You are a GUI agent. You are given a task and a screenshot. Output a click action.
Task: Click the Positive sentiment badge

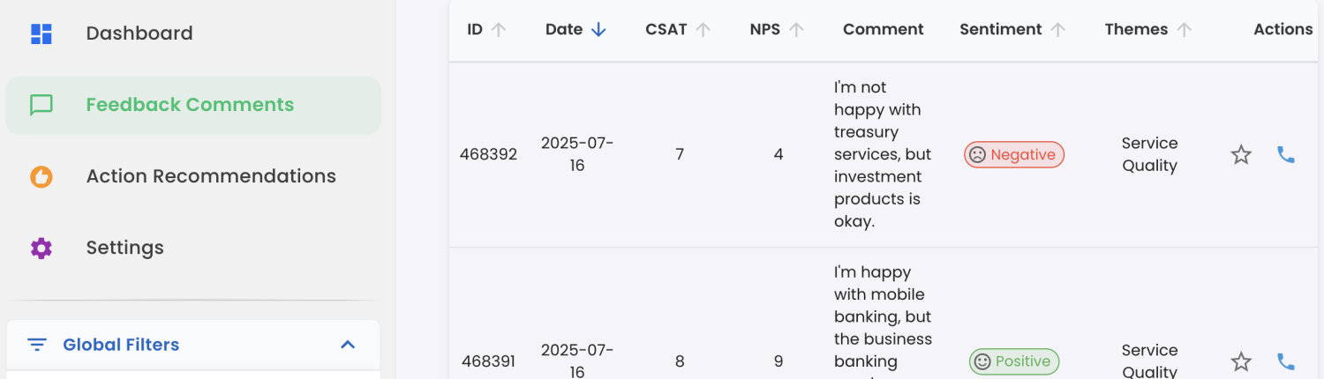[x=1014, y=361]
